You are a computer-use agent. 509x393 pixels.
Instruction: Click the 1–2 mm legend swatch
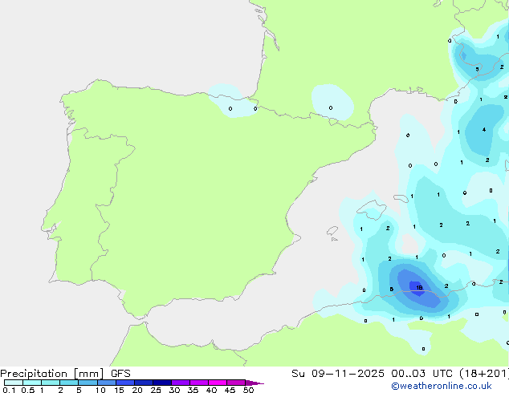[x=51, y=383]
